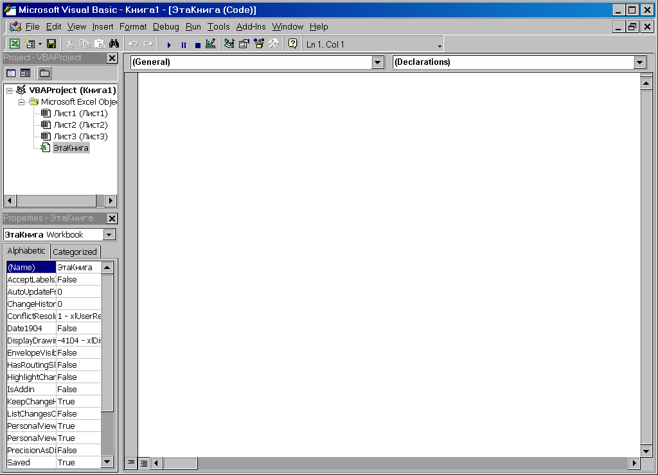Switch to the Categorized properties tab
The height and width of the screenshot is (475, 658).
pyautogui.click(x=75, y=252)
